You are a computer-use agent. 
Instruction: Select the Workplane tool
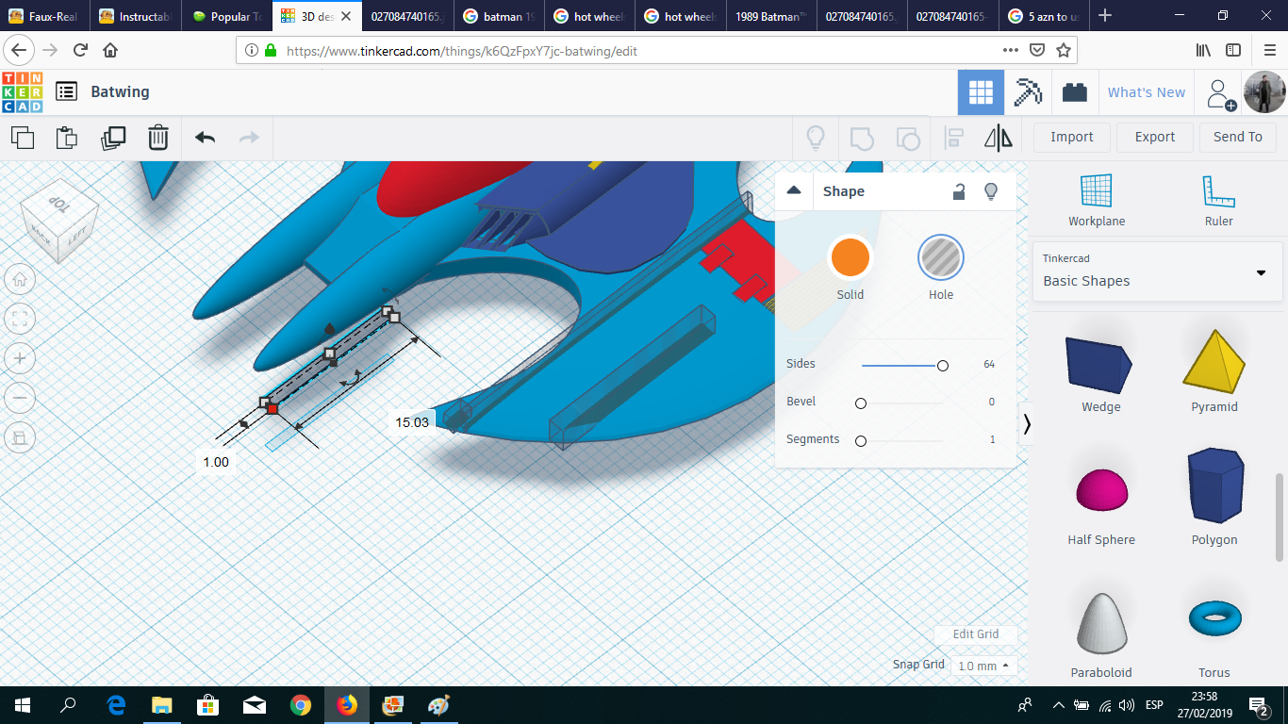(x=1097, y=201)
